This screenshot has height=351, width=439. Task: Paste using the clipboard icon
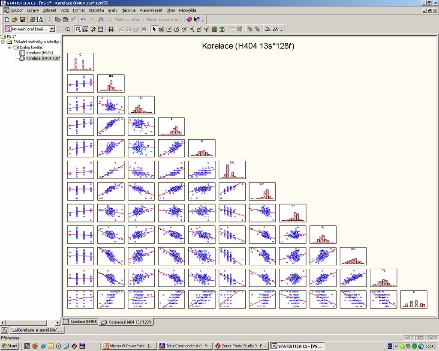click(x=66, y=20)
